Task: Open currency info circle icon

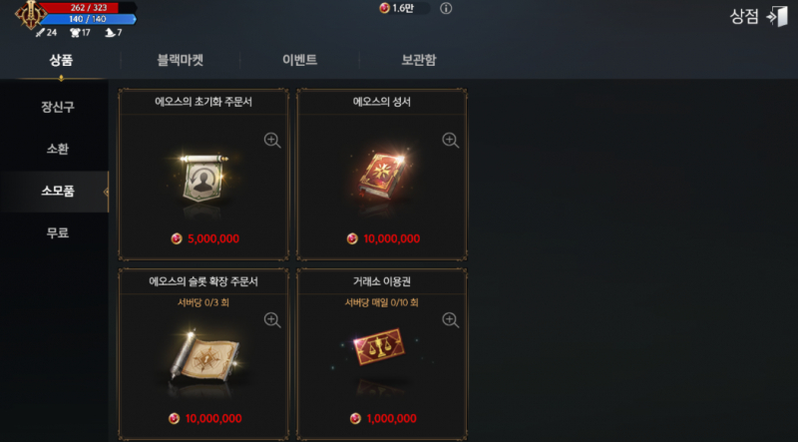Action: [446, 8]
